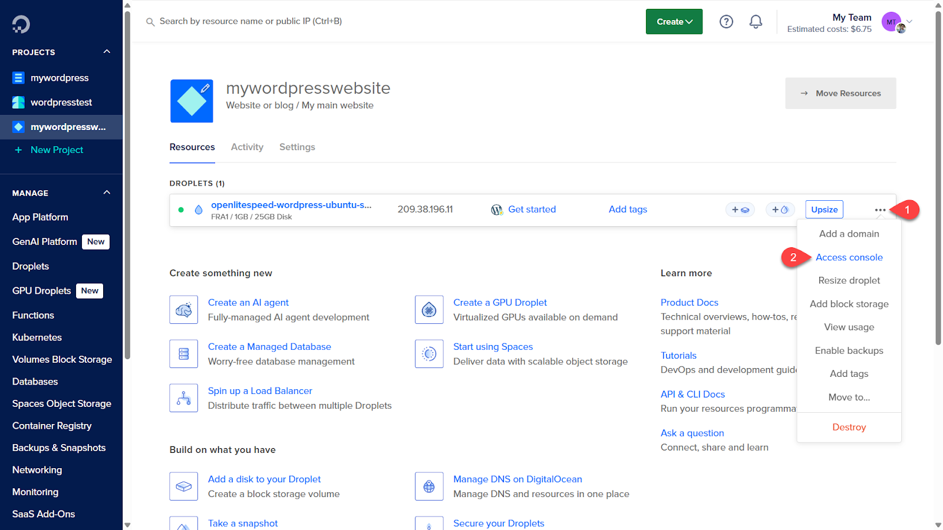Choose Move to... menu item

(849, 397)
